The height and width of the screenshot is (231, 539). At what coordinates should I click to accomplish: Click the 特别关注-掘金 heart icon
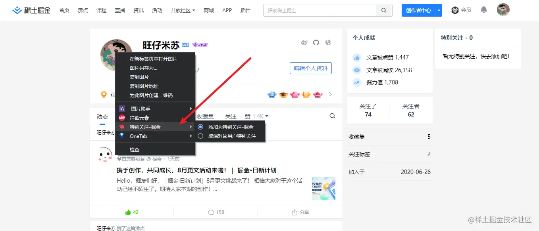(122, 127)
